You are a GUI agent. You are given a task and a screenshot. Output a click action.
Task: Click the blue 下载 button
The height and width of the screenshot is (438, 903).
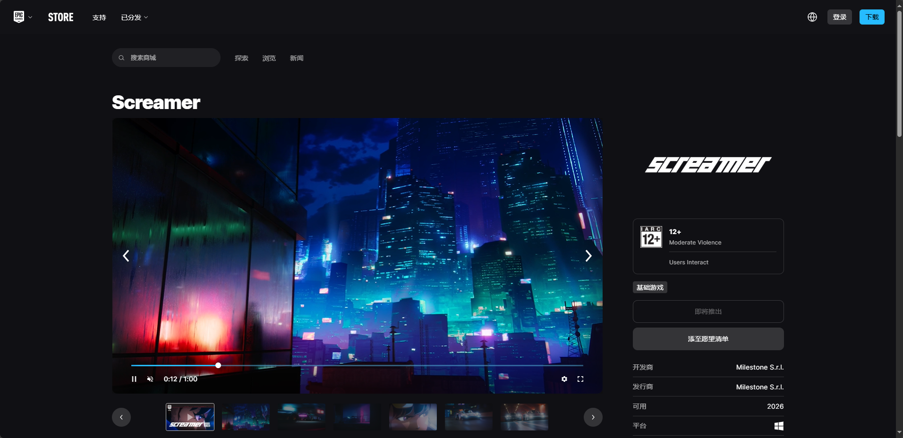pos(872,17)
